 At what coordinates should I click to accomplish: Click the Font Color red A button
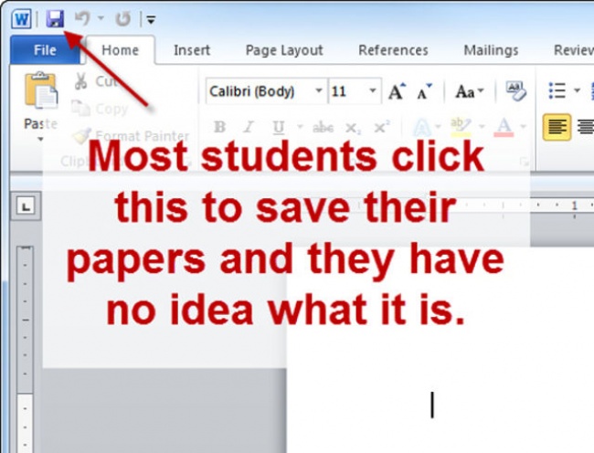pyautogui.click(x=504, y=127)
